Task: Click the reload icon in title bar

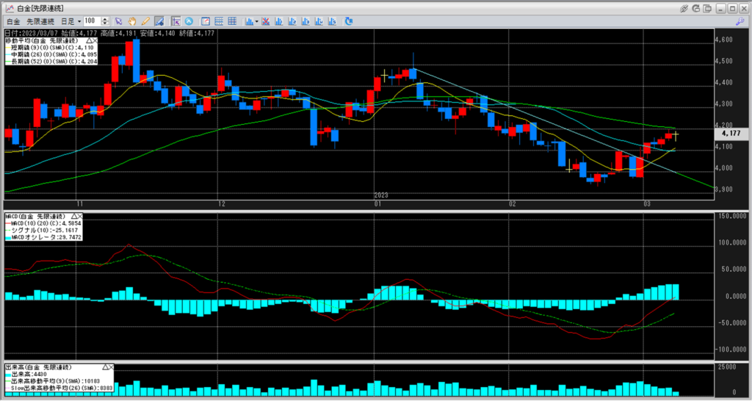Action: point(698,7)
